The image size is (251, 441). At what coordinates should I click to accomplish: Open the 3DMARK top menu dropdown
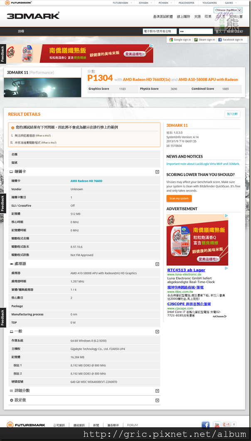pyautogui.click(x=145, y=3)
